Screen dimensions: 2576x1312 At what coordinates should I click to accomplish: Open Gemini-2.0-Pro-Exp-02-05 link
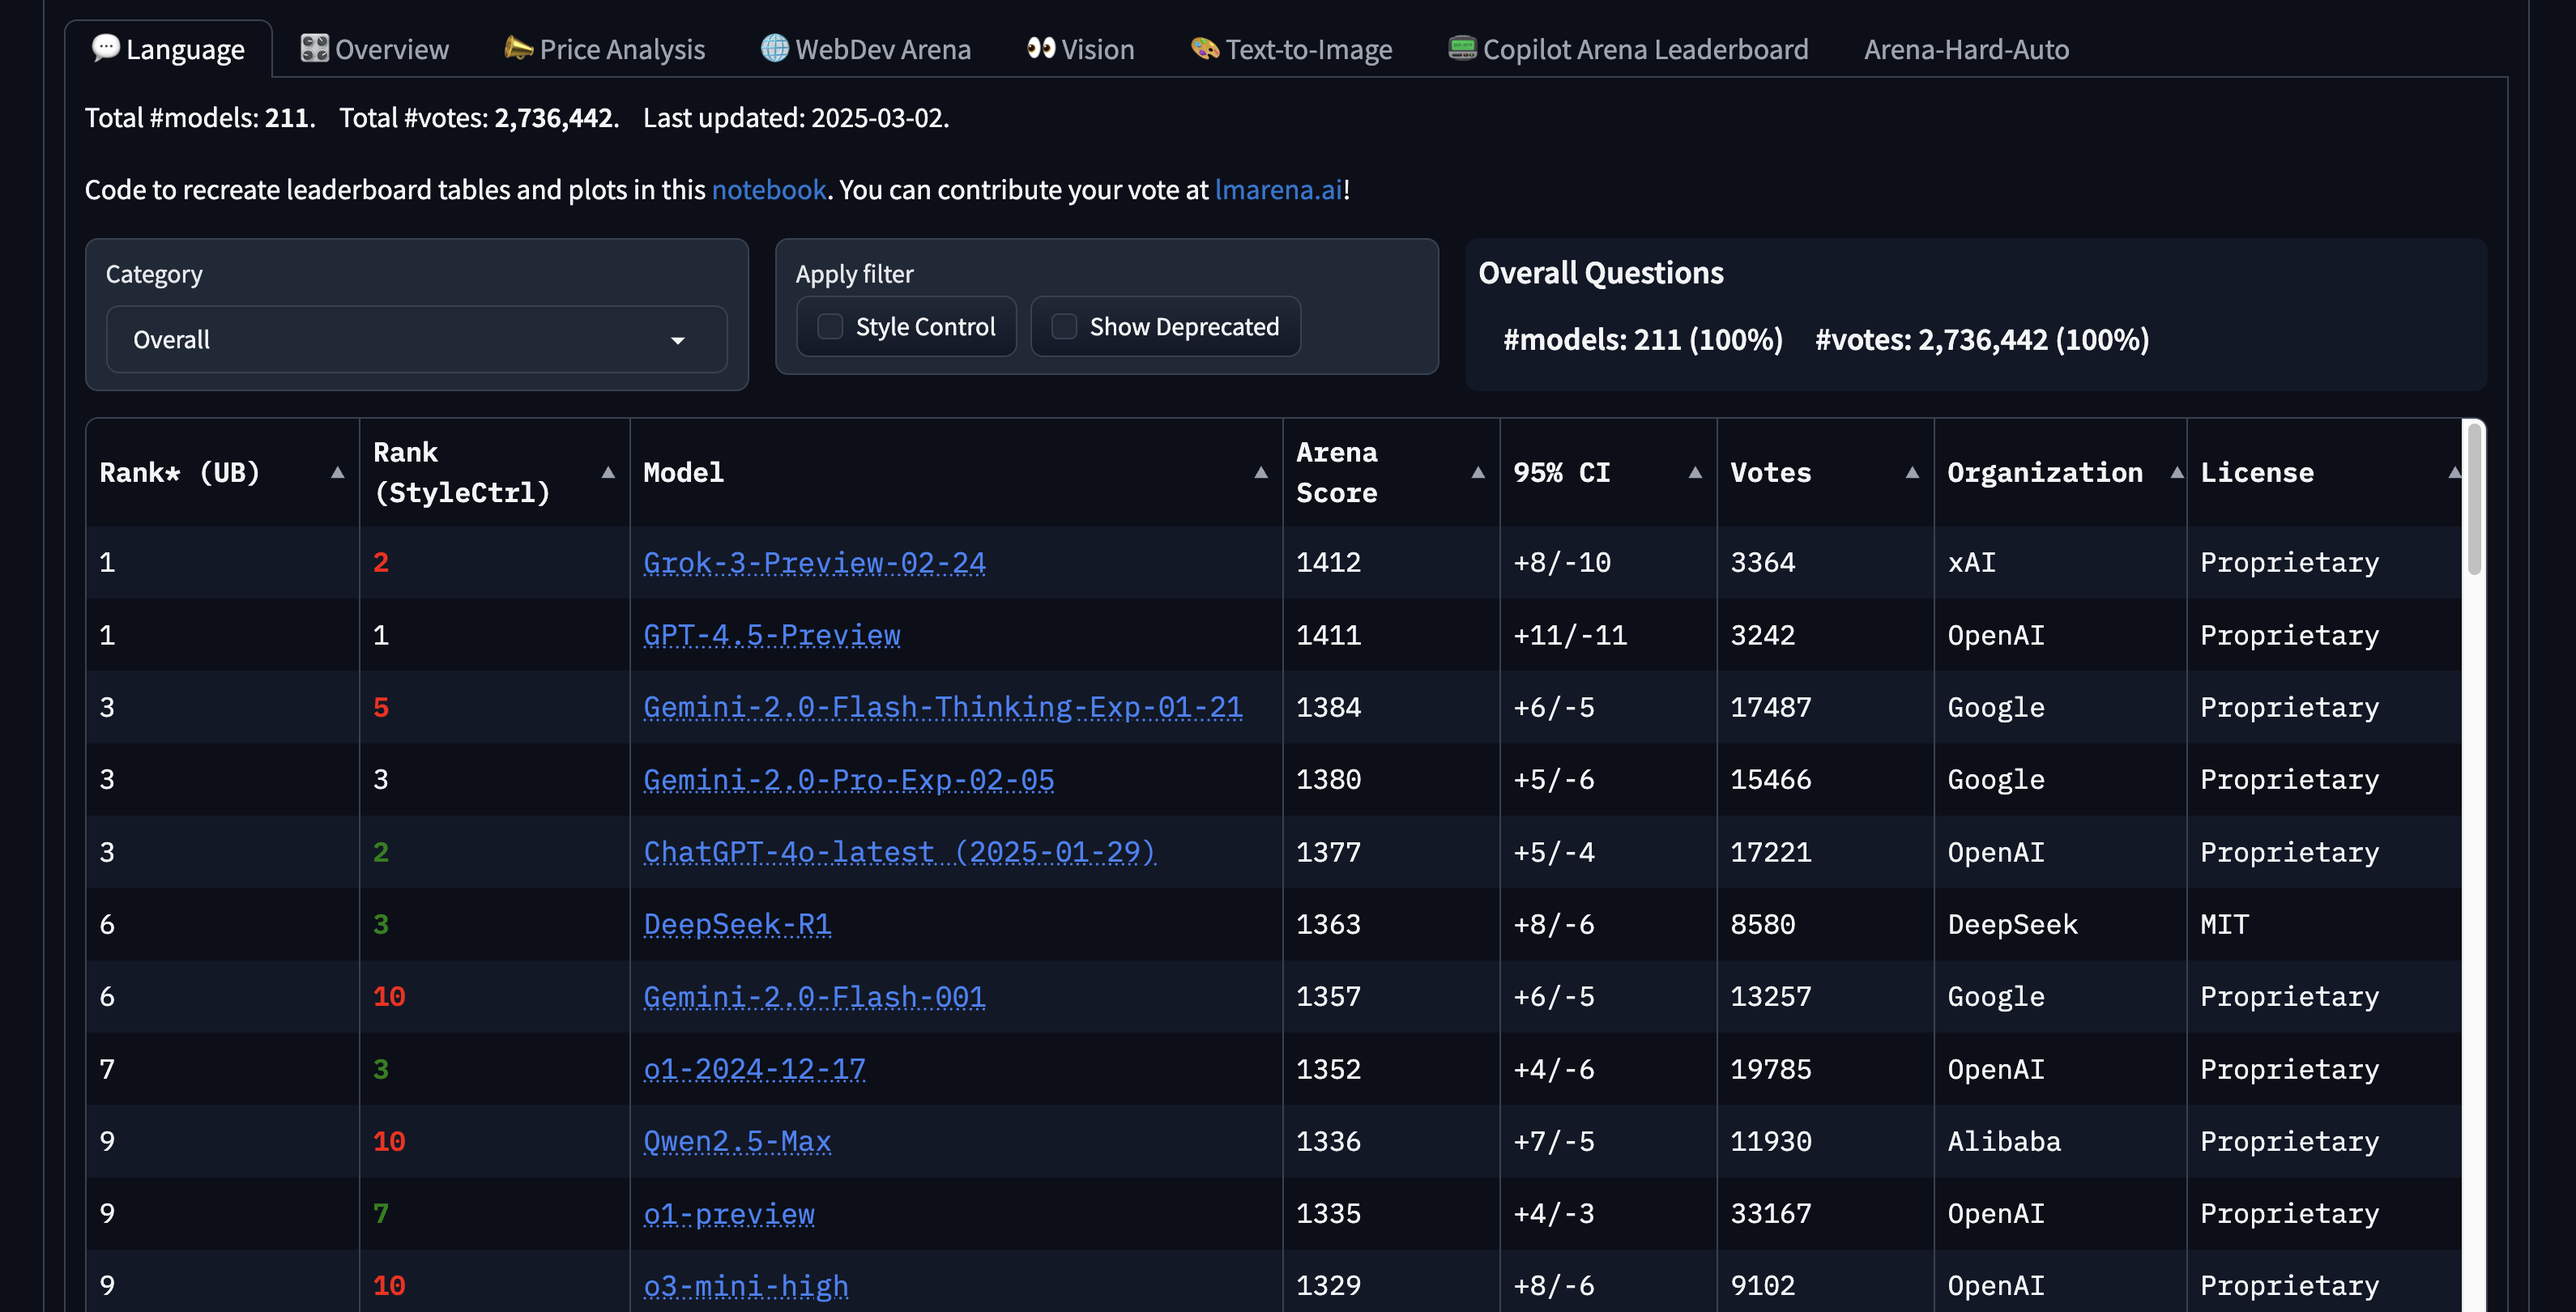pyautogui.click(x=848, y=779)
